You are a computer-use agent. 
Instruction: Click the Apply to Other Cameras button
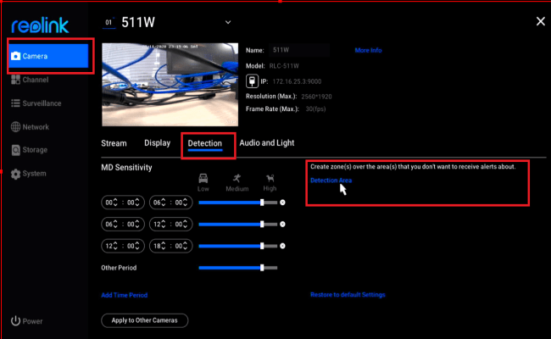[144, 320]
